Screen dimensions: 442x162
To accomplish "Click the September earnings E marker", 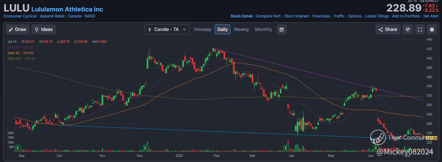I will [x=17, y=148].
